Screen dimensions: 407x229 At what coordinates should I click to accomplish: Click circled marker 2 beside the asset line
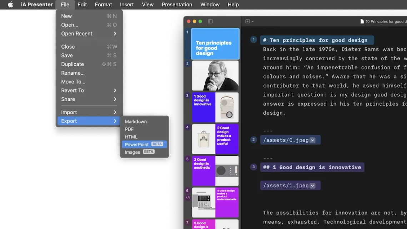tap(253, 140)
